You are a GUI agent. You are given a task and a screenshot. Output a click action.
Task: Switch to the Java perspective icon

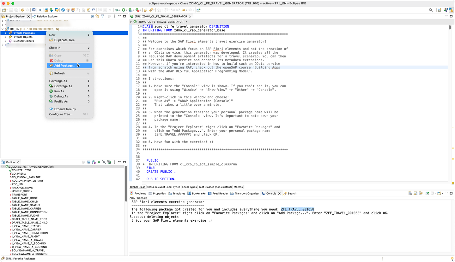446,10
